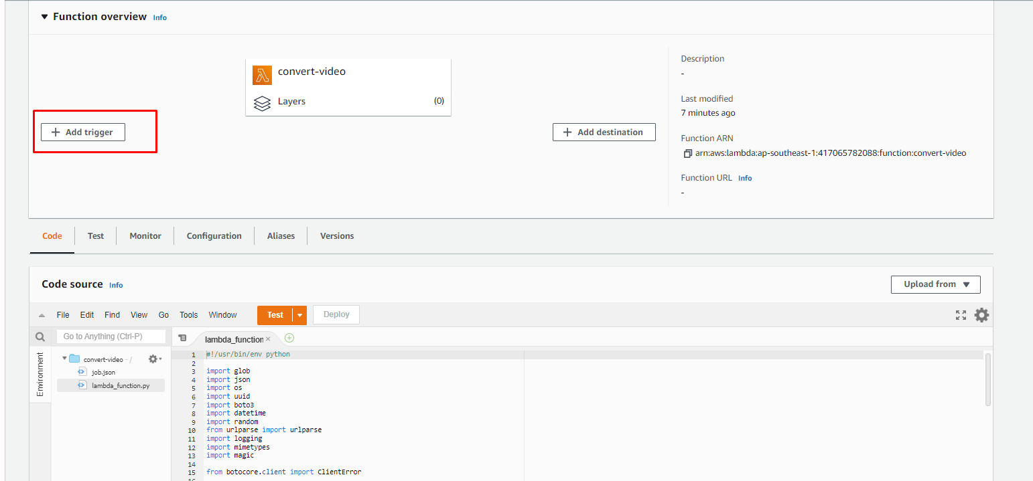Image resolution: width=1033 pixels, height=481 pixels.
Task: Open the Upload from dropdown
Action: 935,284
